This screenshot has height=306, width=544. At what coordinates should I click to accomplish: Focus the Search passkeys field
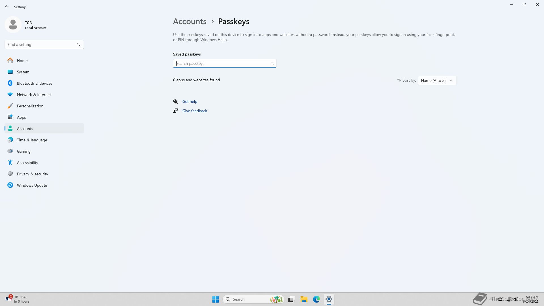pyautogui.click(x=221, y=63)
